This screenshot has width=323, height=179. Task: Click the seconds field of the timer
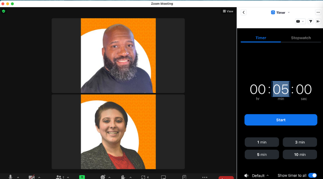coord(304,89)
